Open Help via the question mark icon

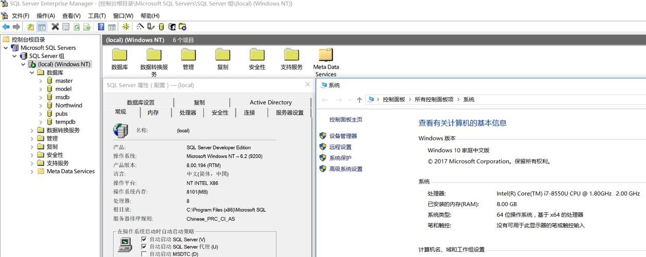click(x=101, y=27)
